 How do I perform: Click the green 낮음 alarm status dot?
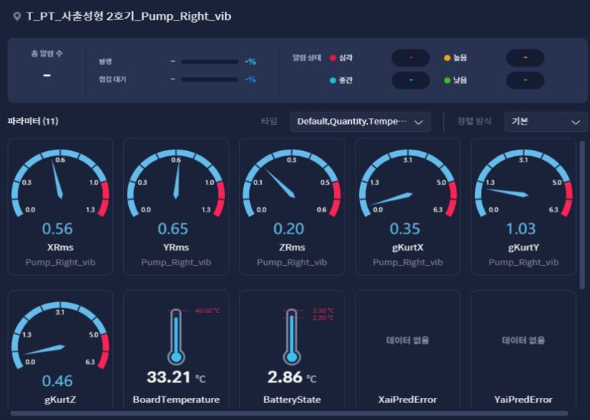(447, 80)
